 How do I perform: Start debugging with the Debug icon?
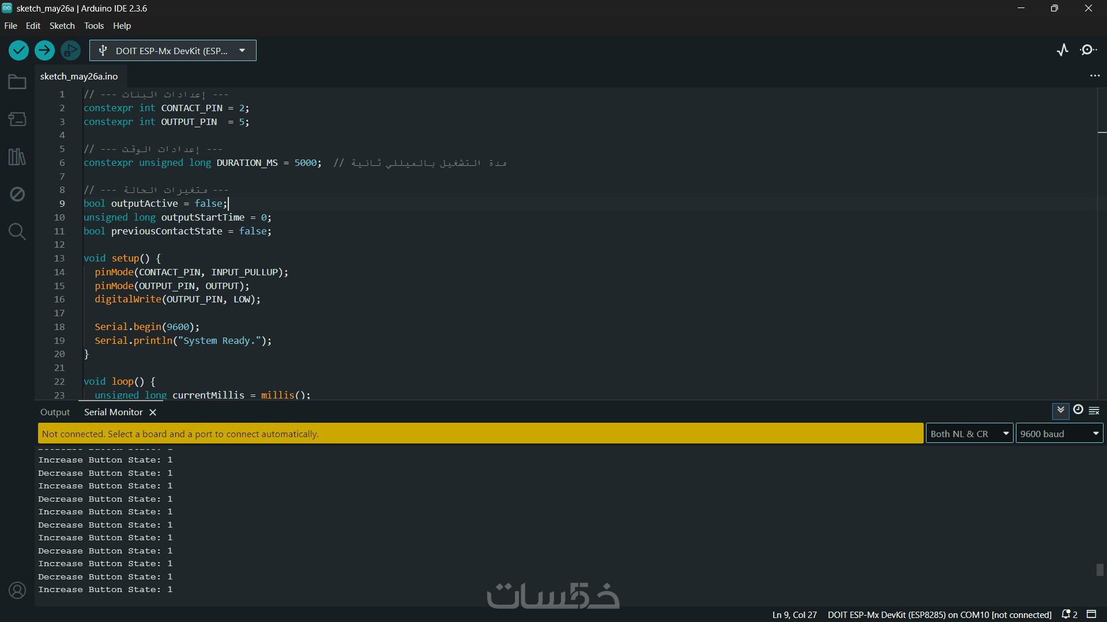pyautogui.click(x=70, y=51)
